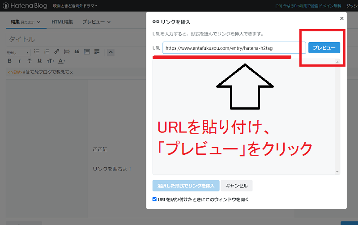
Task: Toggle underline formatting
Action: 39,61
